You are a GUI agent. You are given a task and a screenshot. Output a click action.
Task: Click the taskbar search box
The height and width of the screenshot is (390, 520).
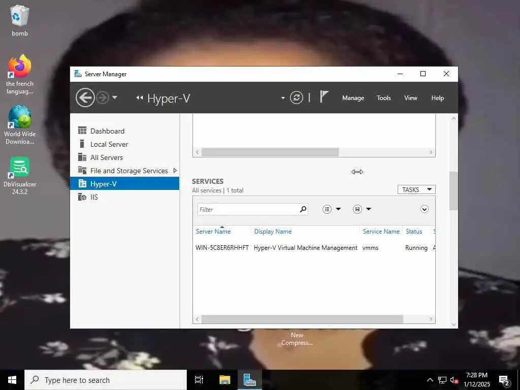106,380
